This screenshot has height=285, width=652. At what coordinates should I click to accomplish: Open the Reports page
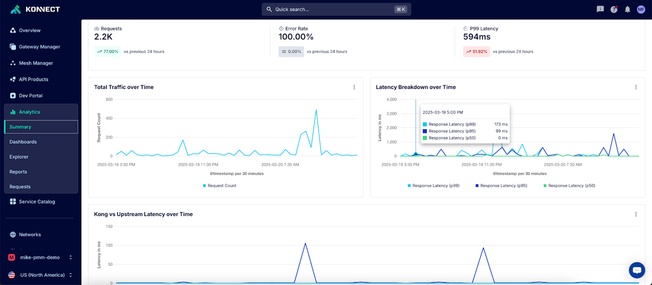tap(18, 172)
